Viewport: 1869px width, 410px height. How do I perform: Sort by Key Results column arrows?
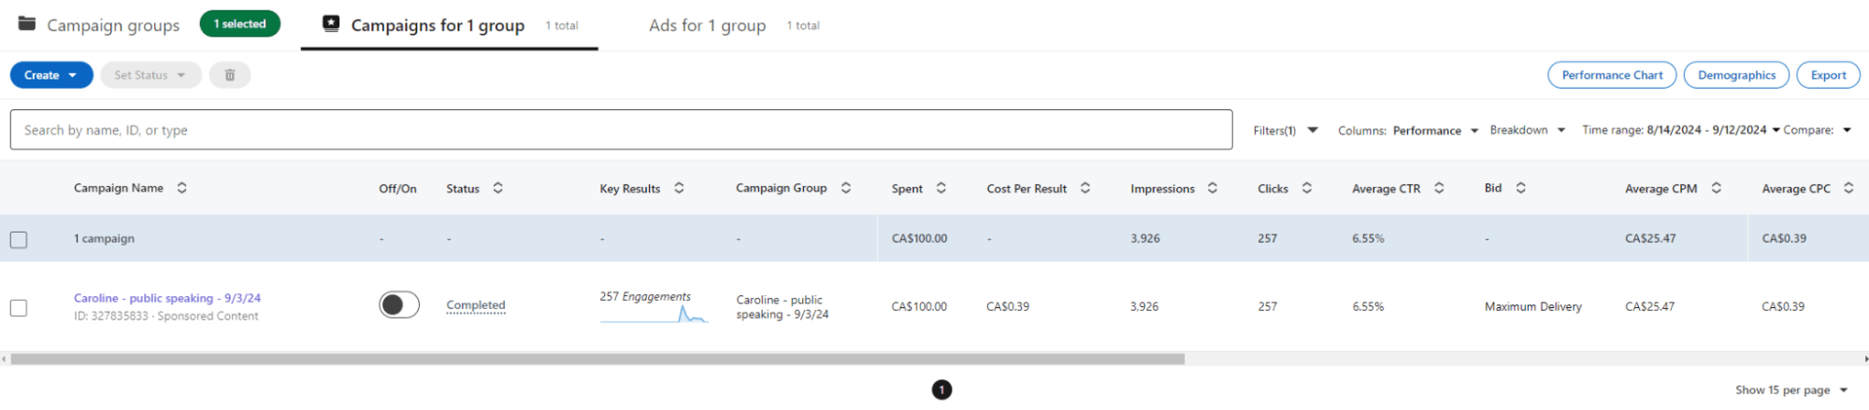click(679, 188)
